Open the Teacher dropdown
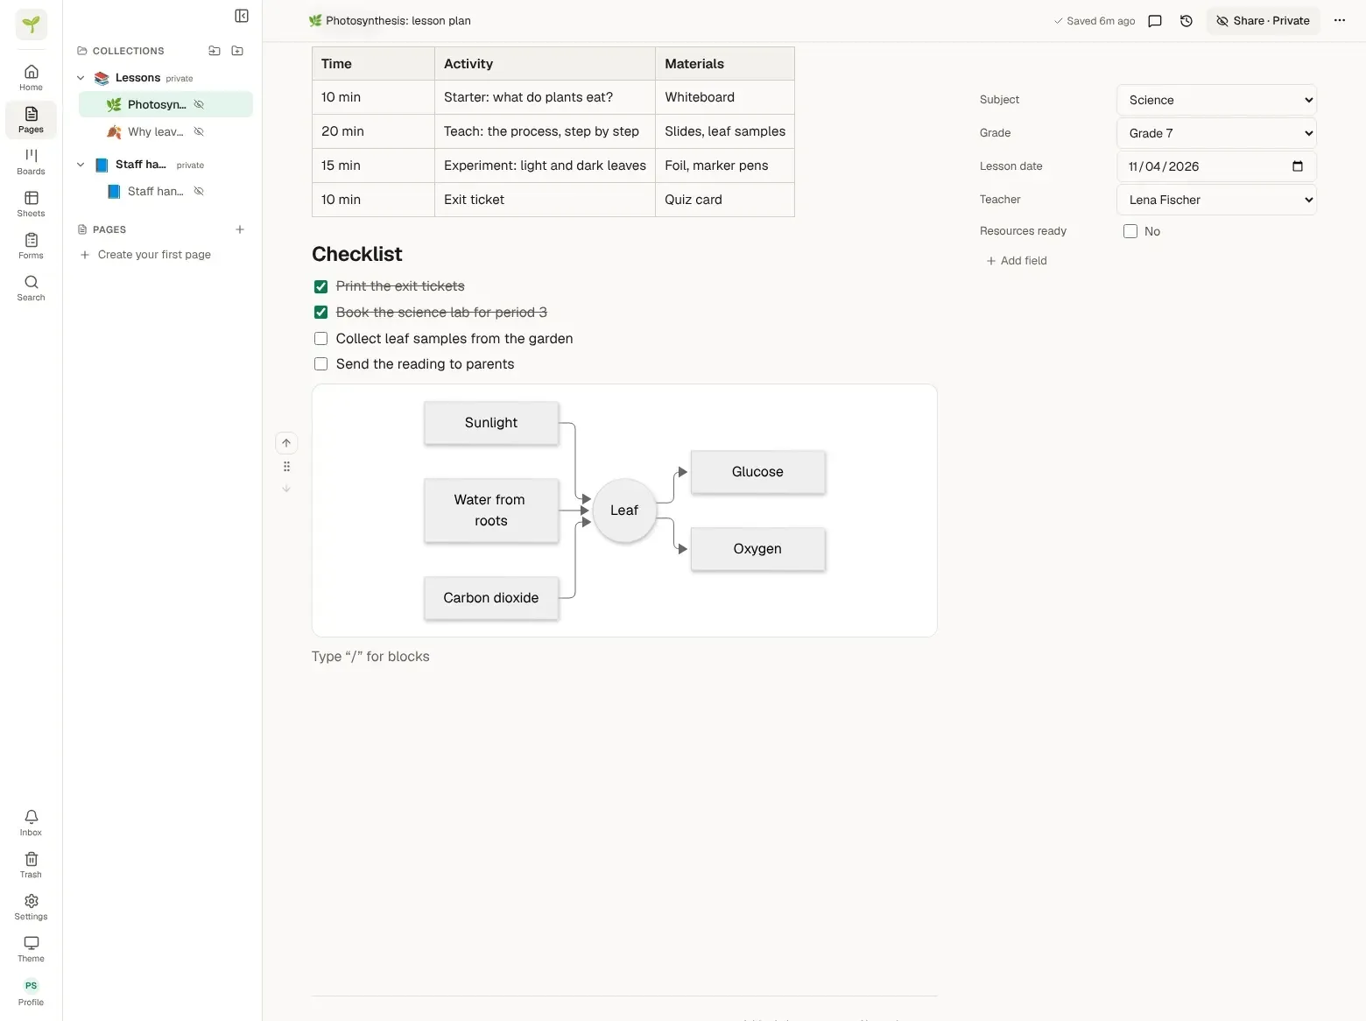The image size is (1366, 1021). click(1216, 200)
